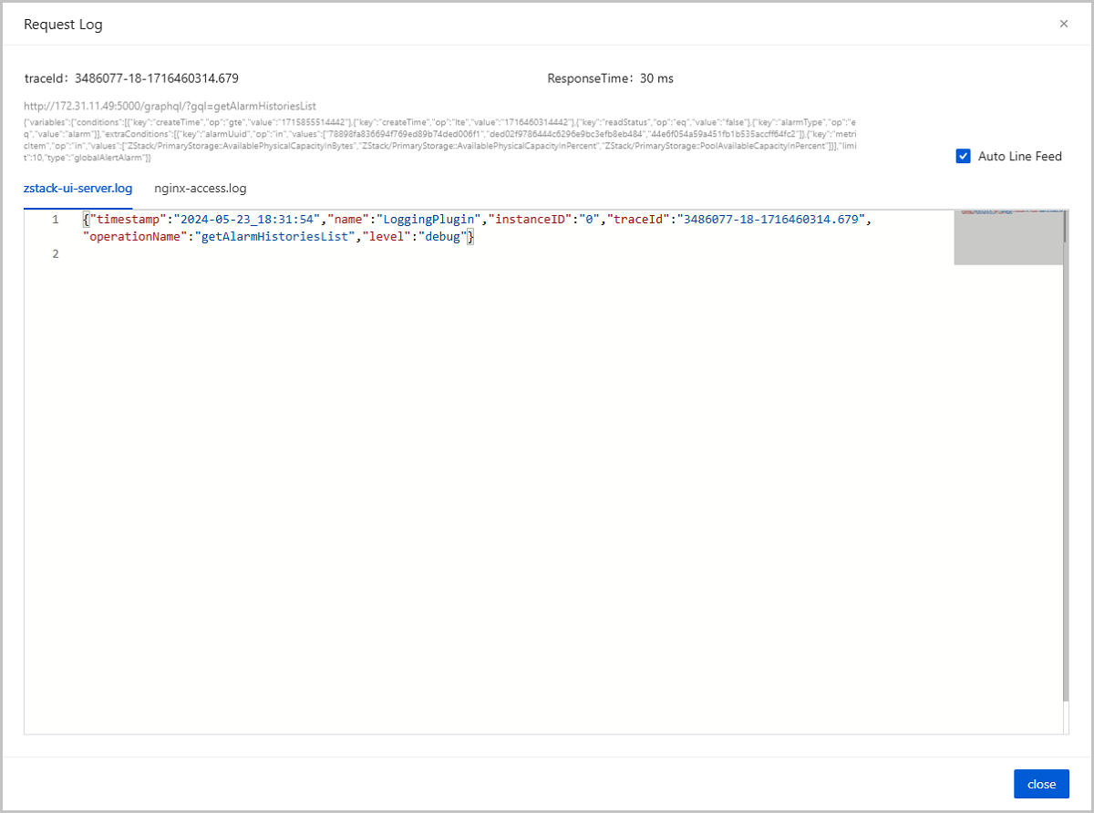Image resolution: width=1094 pixels, height=813 pixels.
Task: Toggle the Auto Line Feed checkbox
Action: click(x=963, y=156)
